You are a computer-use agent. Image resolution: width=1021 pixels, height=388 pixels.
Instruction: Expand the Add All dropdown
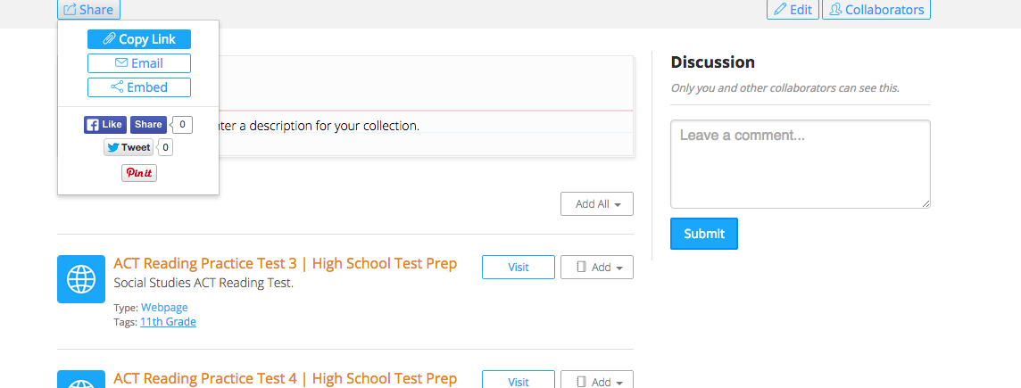597,203
